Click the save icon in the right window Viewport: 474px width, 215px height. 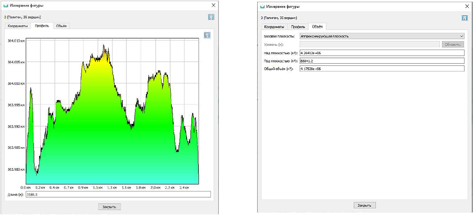(x=465, y=18)
